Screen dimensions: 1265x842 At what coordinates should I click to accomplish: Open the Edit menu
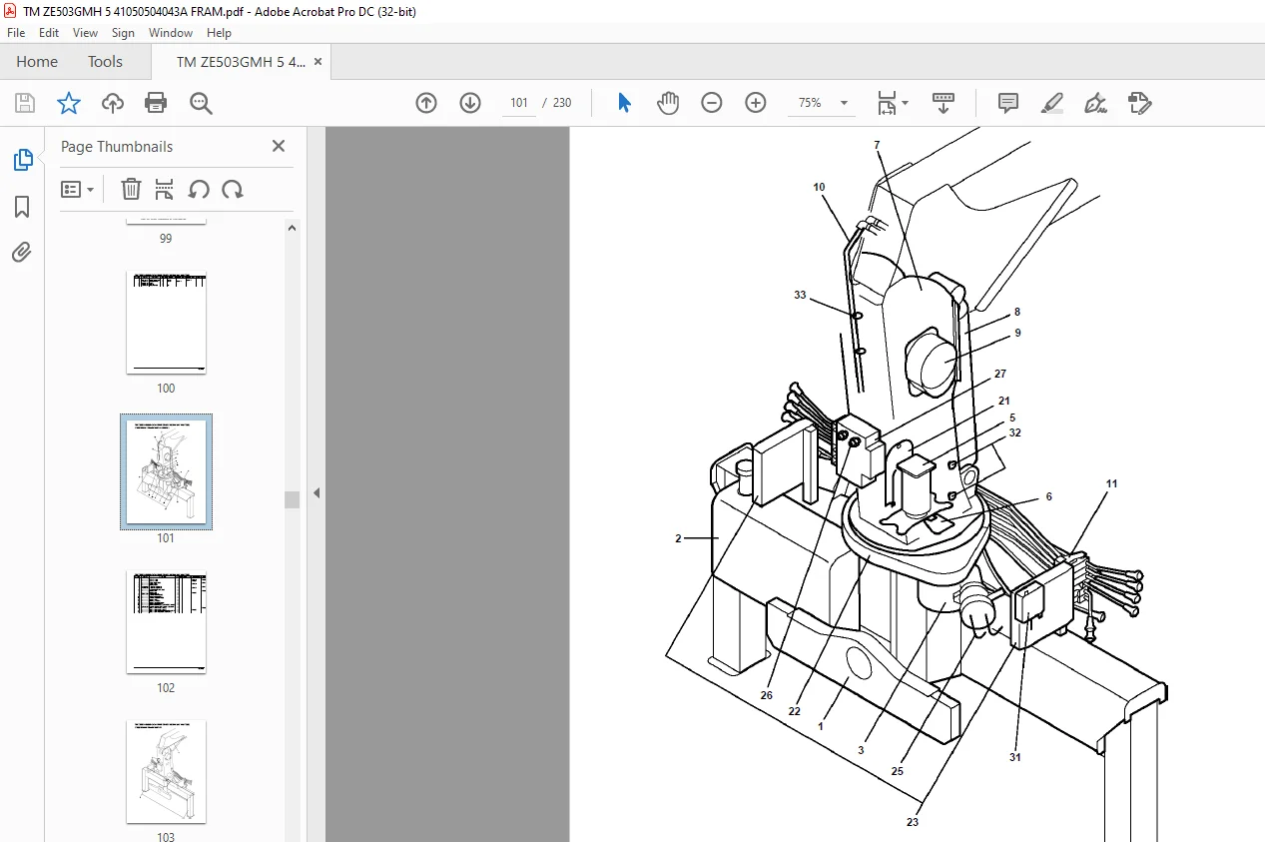[x=49, y=33]
